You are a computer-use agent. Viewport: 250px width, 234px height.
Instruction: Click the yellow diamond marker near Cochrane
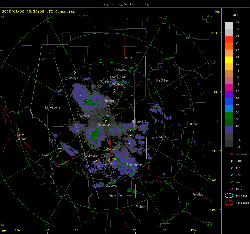(x=95, y=161)
